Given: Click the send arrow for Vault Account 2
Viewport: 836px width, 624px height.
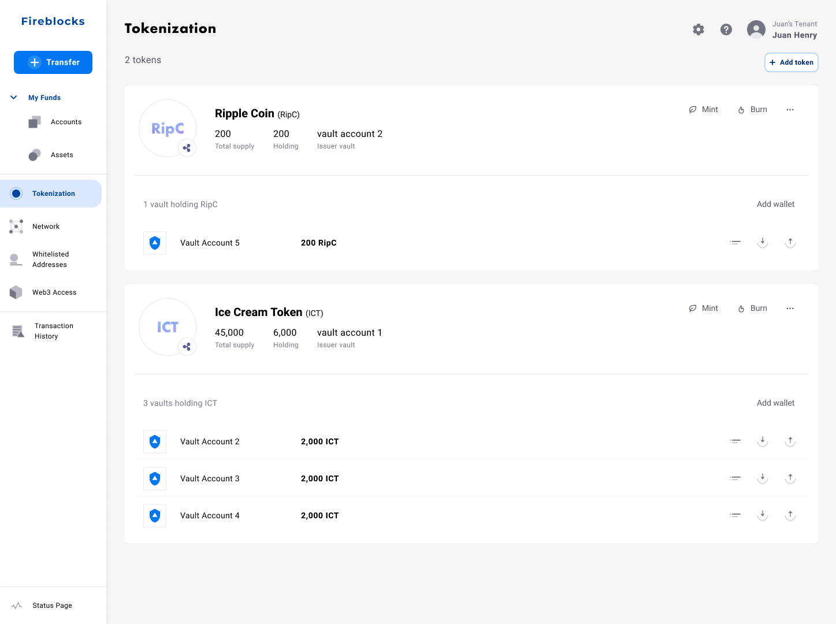Looking at the screenshot, I should coord(790,441).
